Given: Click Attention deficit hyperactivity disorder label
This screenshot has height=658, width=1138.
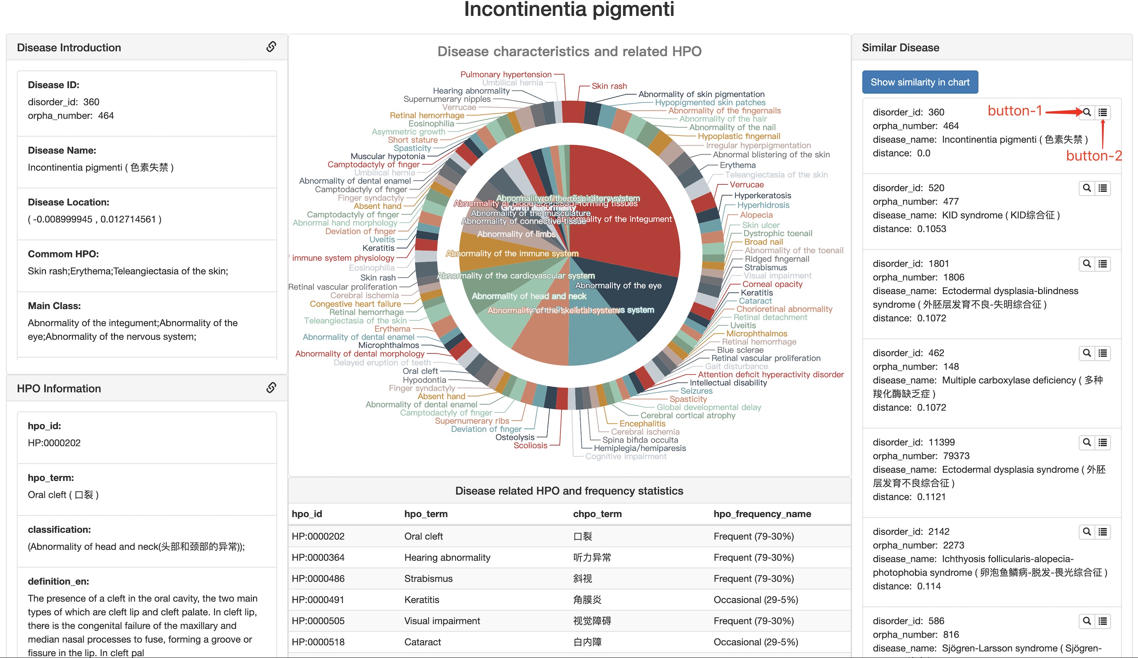Looking at the screenshot, I should click(x=771, y=374).
